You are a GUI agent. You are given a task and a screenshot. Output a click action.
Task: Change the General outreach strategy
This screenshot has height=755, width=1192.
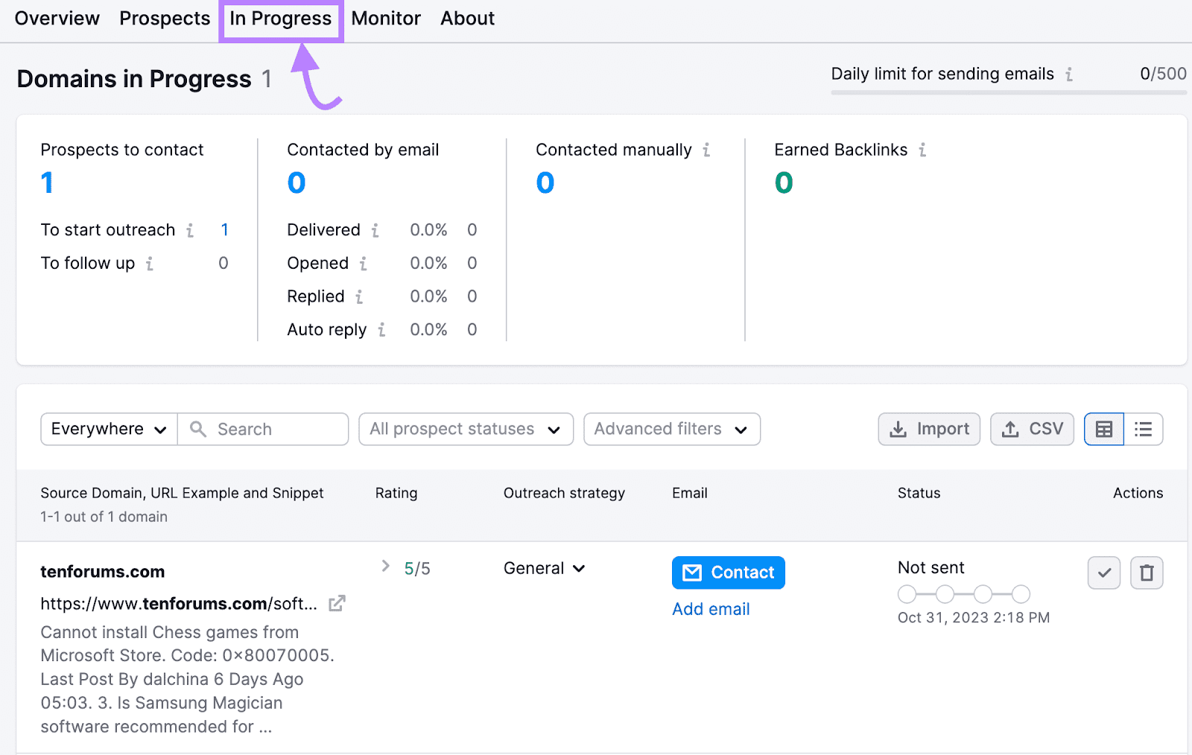click(543, 568)
